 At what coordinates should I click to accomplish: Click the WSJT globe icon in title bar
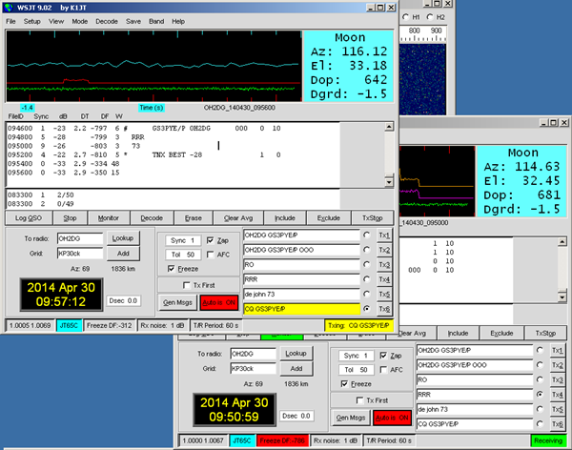(x=9, y=8)
